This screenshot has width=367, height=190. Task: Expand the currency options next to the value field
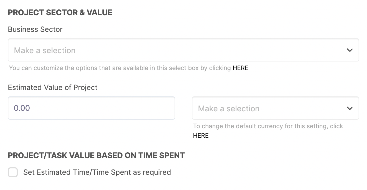(276, 108)
